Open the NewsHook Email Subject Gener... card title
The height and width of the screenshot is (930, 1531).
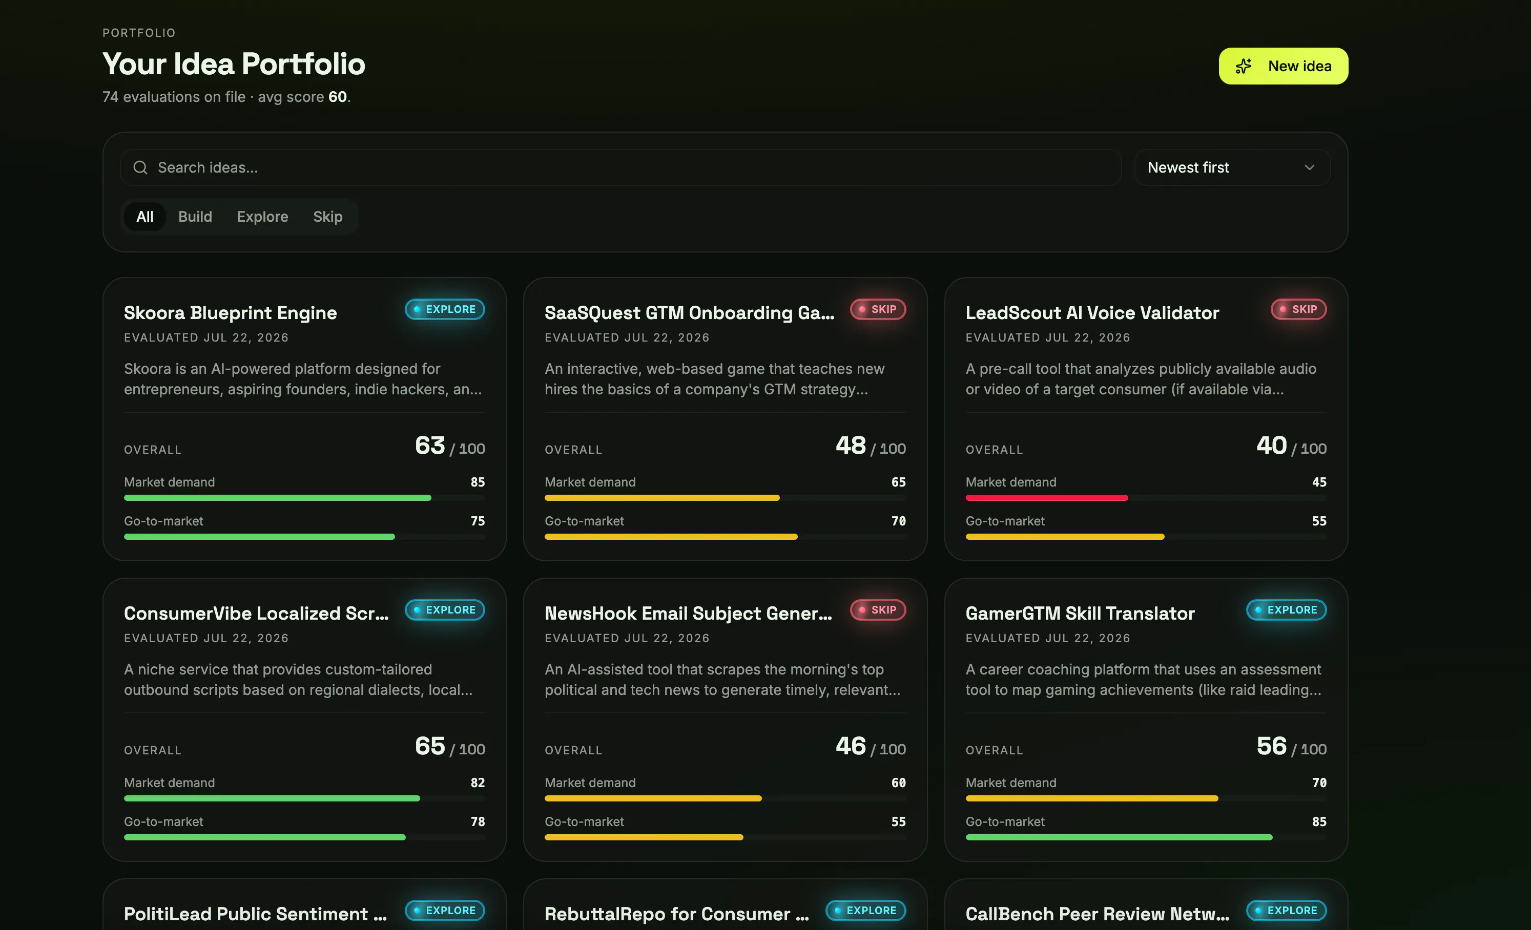(x=689, y=613)
